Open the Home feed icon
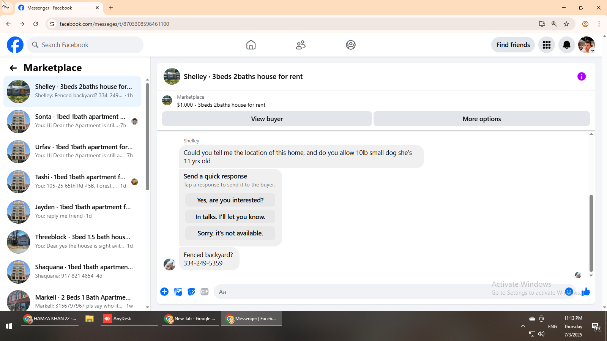 (251, 45)
